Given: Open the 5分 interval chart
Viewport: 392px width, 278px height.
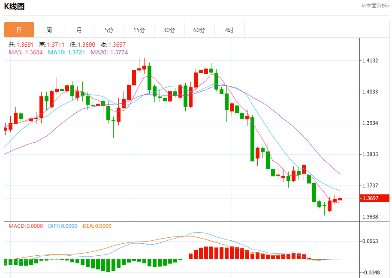Looking at the screenshot, I should tap(109, 30).
